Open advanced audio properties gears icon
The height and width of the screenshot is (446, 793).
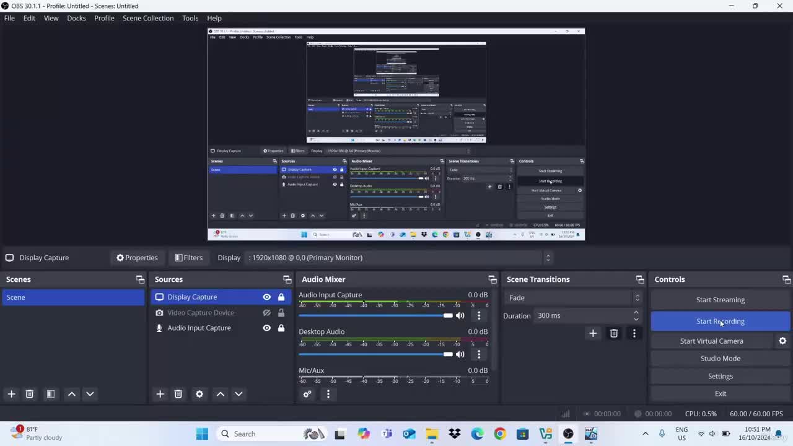coord(307,394)
